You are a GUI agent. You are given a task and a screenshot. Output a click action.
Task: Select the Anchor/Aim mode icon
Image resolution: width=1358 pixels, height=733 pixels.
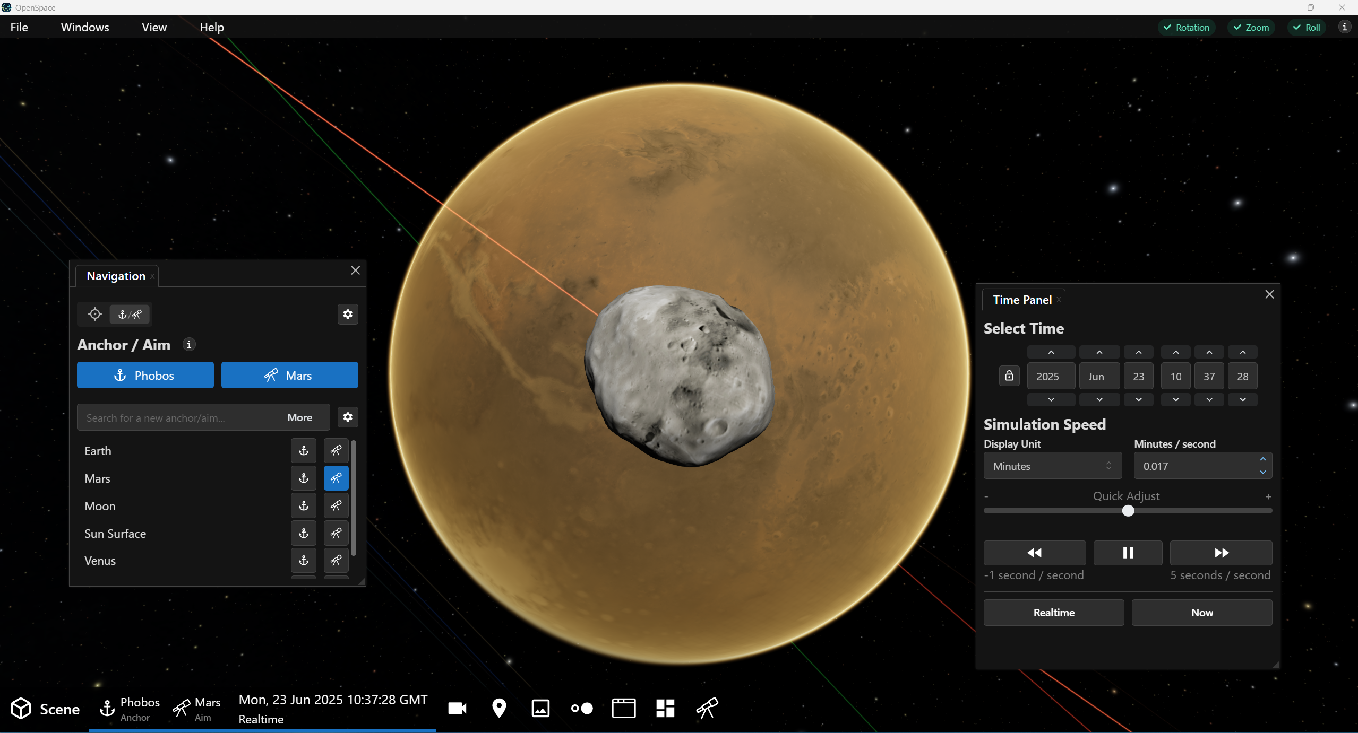click(130, 315)
